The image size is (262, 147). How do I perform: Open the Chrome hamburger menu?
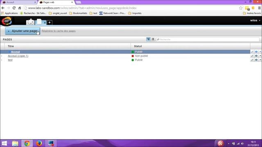point(259,8)
